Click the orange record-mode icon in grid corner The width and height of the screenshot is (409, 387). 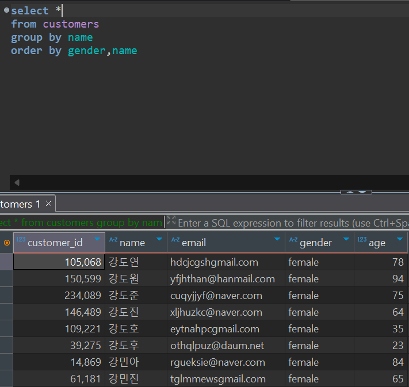[7, 243]
